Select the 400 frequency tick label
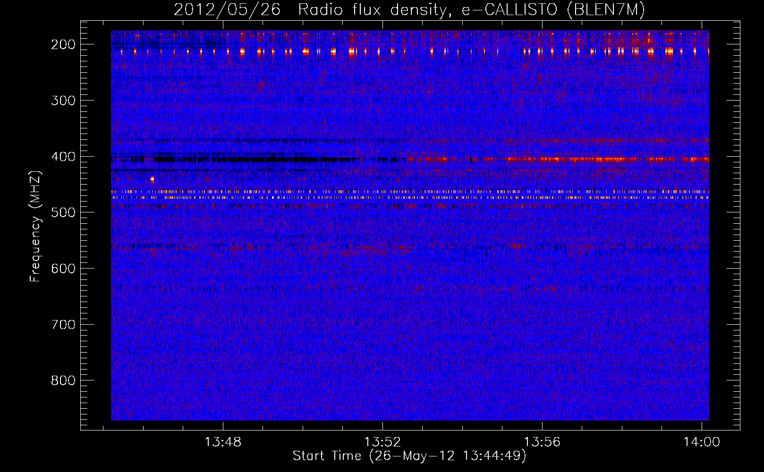 [63, 157]
